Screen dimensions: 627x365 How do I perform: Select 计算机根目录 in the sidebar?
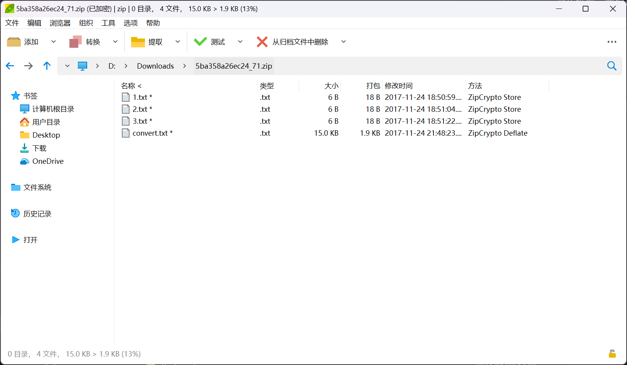point(53,109)
